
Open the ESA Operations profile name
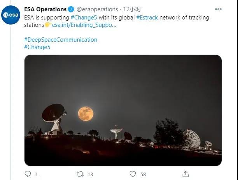[x=45, y=9]
